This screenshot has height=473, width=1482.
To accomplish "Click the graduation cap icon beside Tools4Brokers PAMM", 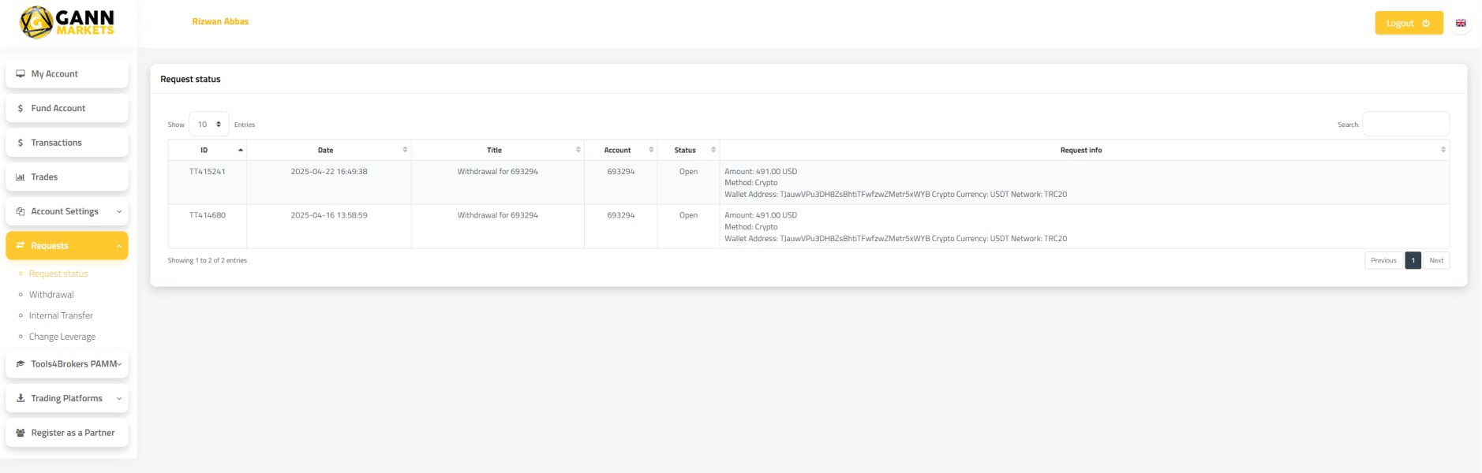I will click(x=21, y=364).
